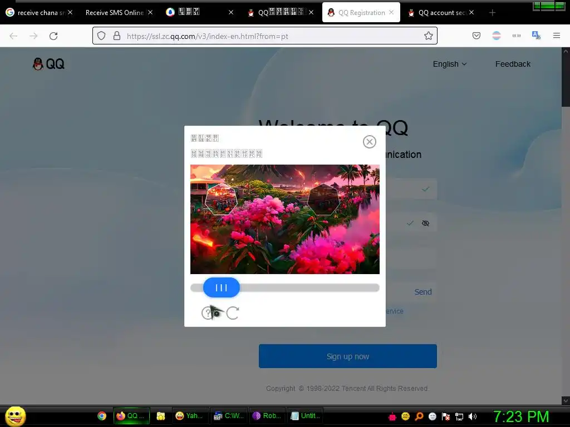The height and width of the screenshot is (427, 570).
Task: Click the magnifier tray icon
Action: point(419,416)
